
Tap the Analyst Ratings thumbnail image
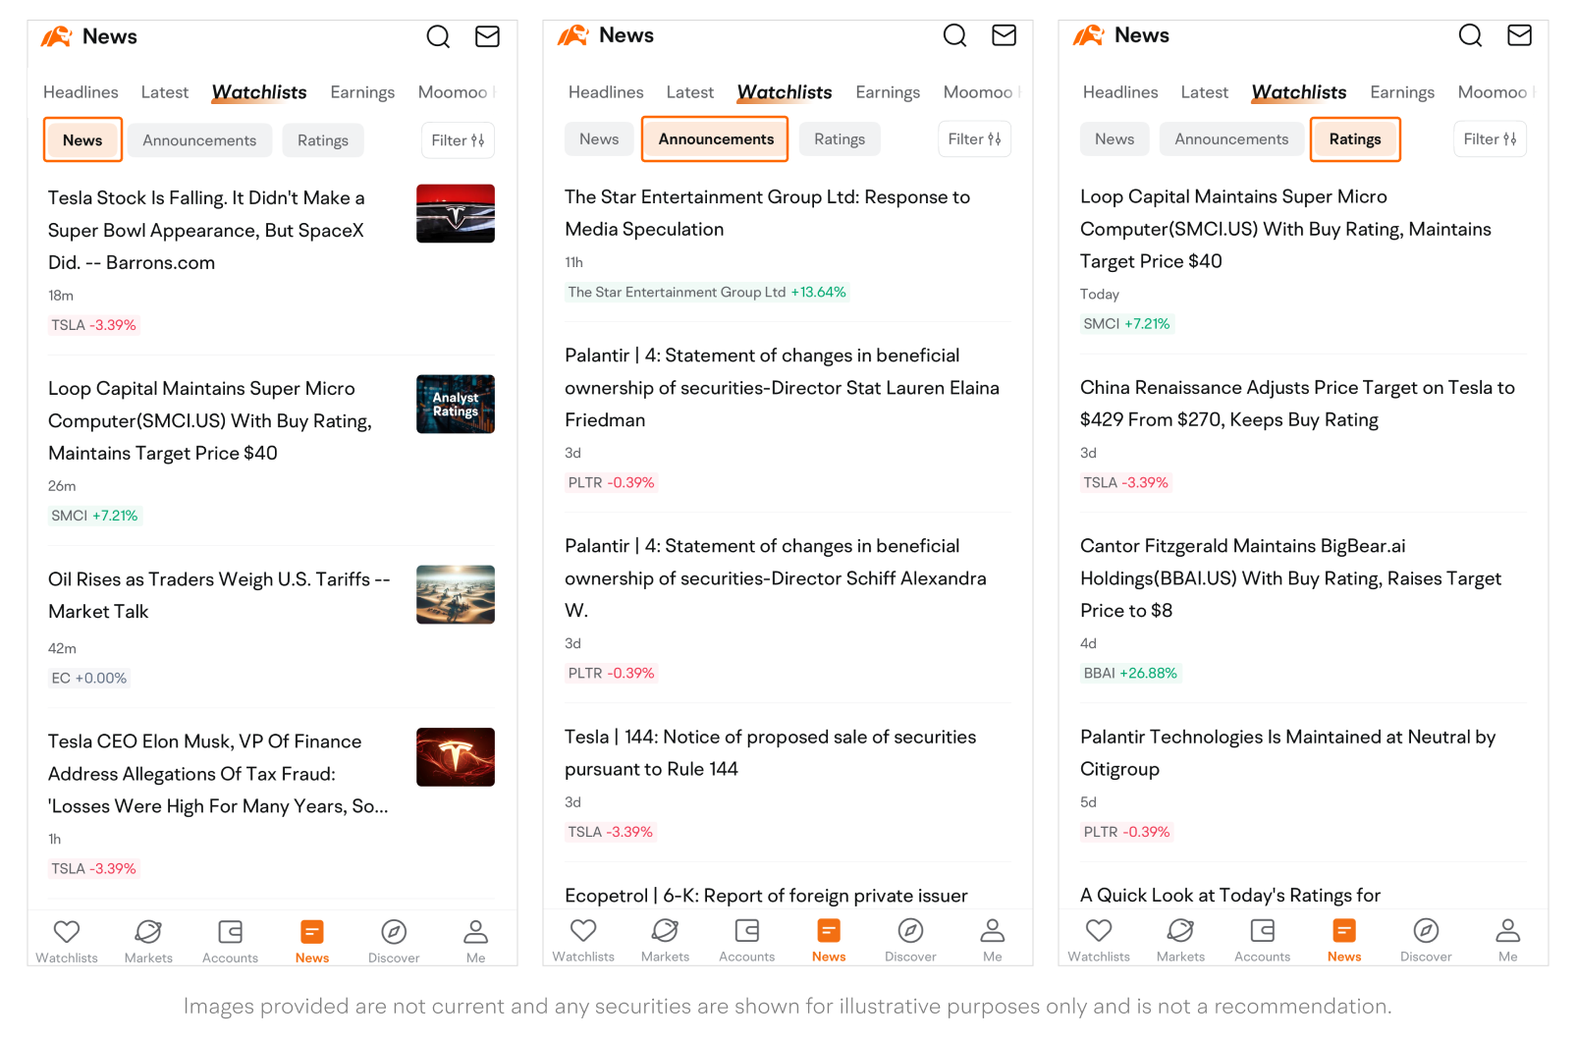[x=455, y=404]
